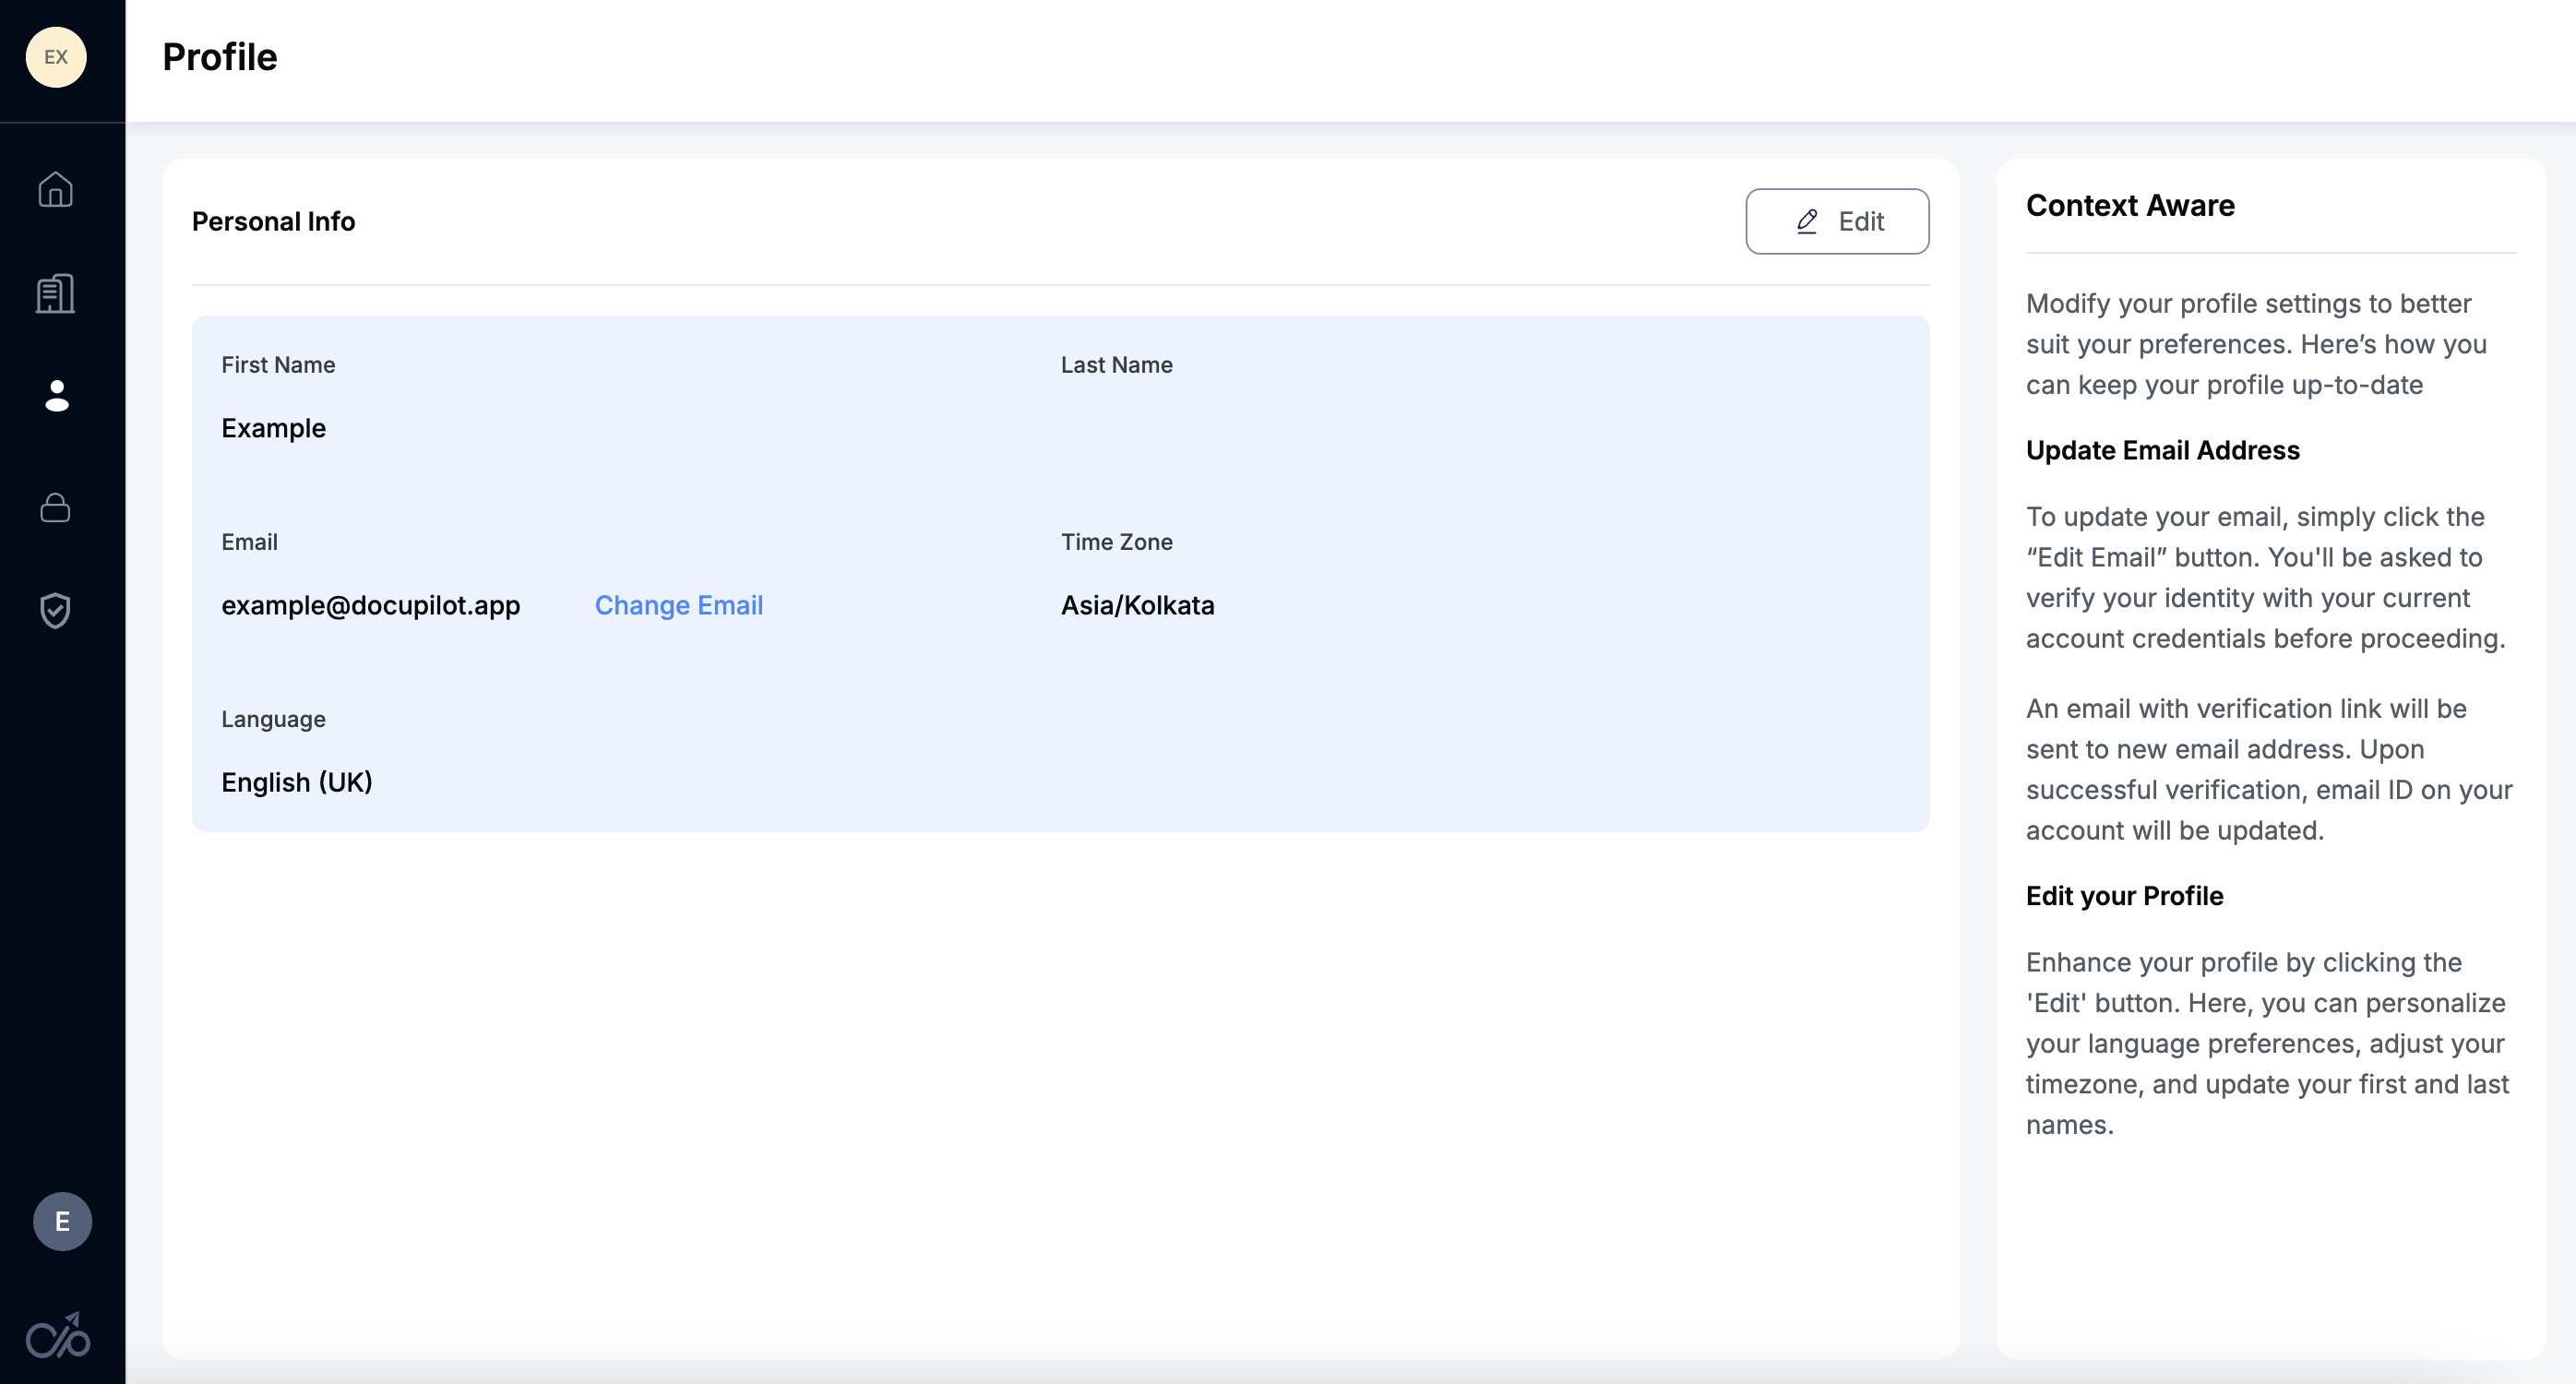Click the EX avatar at top
Image resolution: width=2576 pixels, height=1384 pixels.
click(56, 57)
